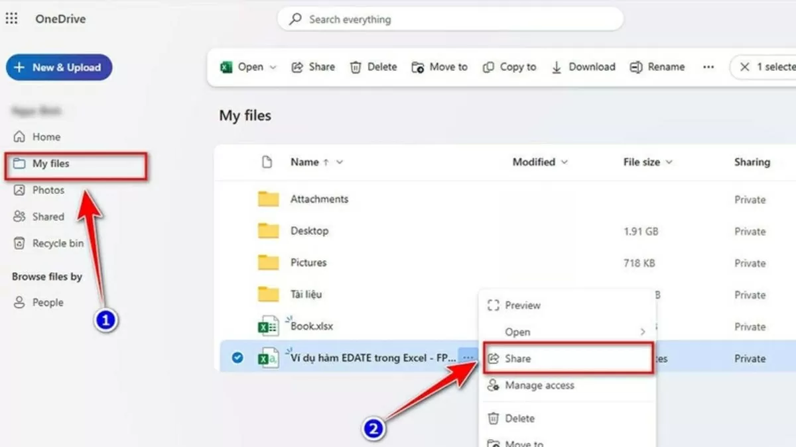Clear the 1 selected status with the X
Viewport: 796px width, 447px height.
[x=746, y=66]
